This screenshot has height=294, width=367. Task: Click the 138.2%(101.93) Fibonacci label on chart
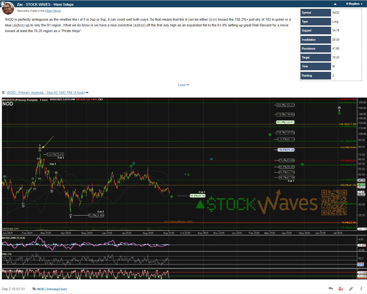click(x=285, y=133)
